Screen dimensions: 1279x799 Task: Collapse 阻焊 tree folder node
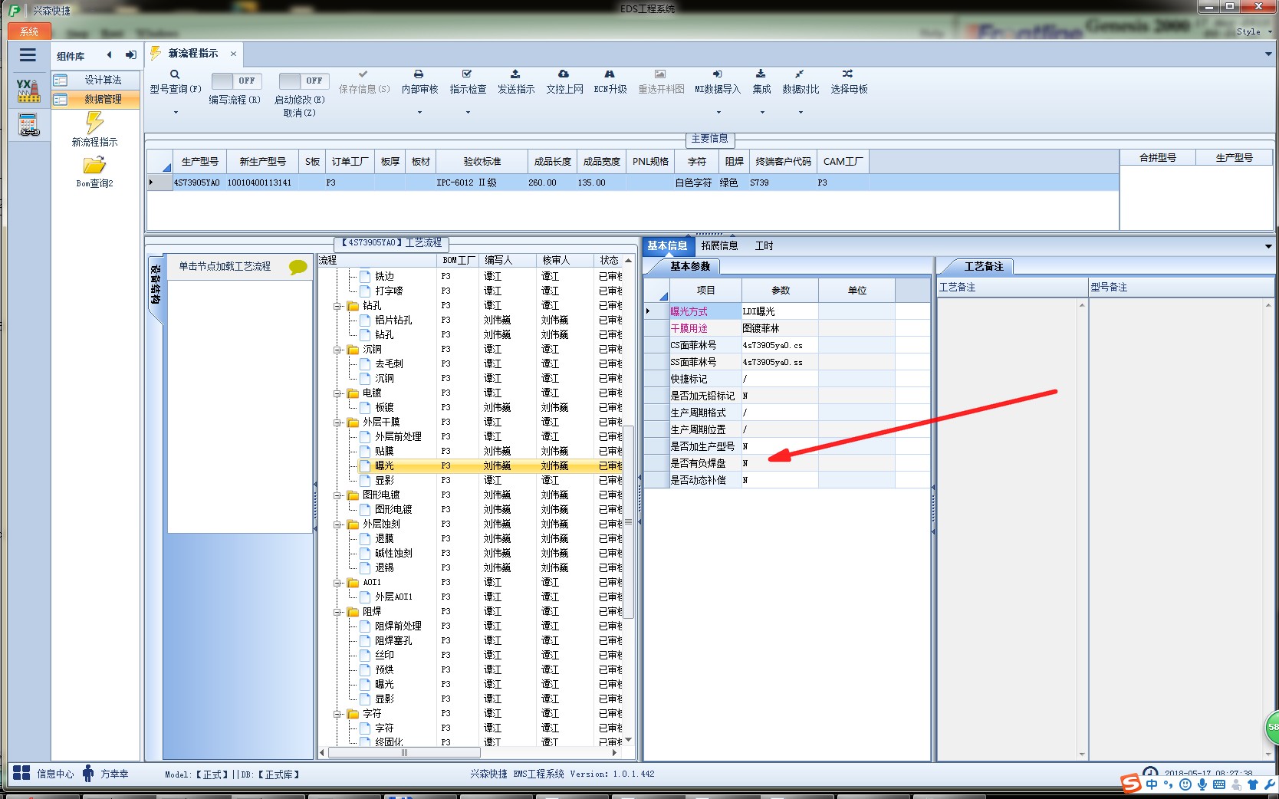[337, 612]
